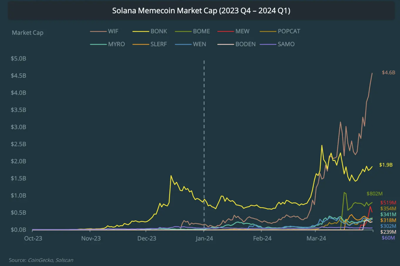This screenshot has height=266, width=400.
Task: Toggle the WIF series in the legend
Action: click(x=104, y=31)
